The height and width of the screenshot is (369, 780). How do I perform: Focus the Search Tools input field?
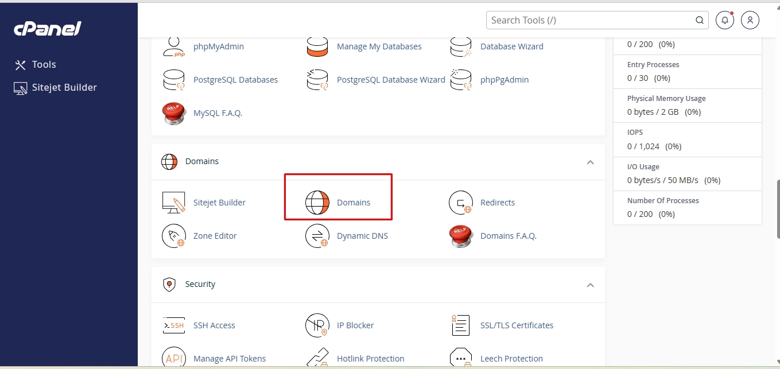tap(597, 20)
